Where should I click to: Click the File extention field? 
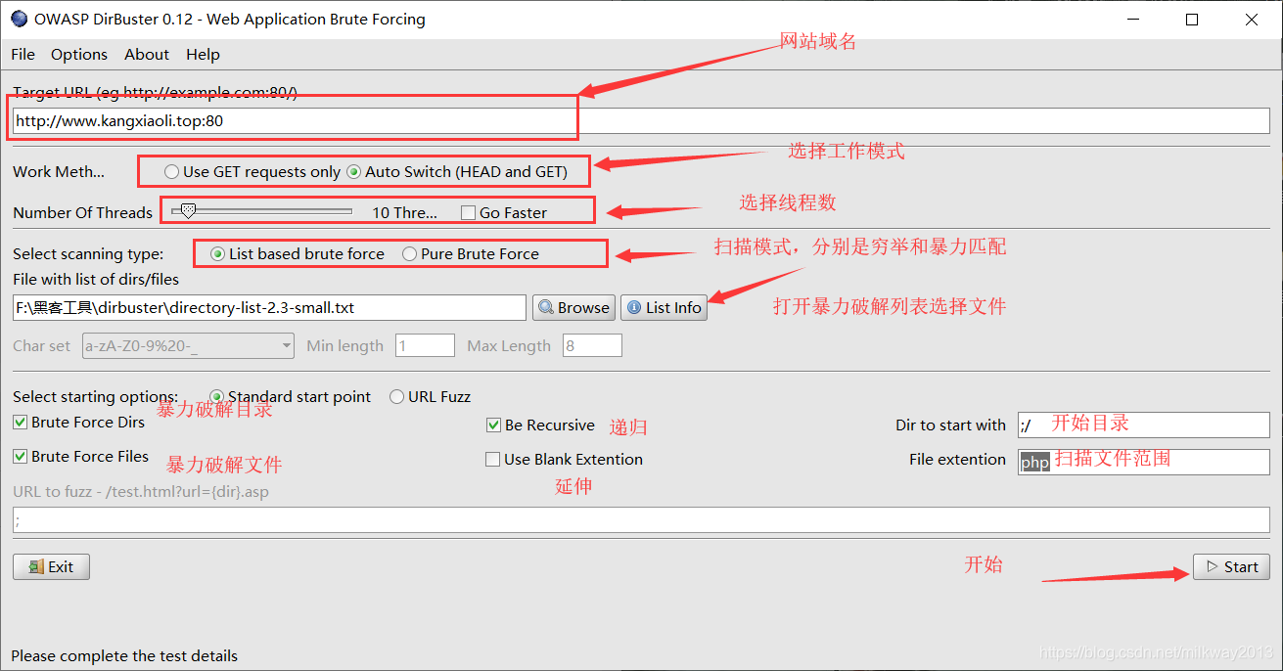[1143, 462]
